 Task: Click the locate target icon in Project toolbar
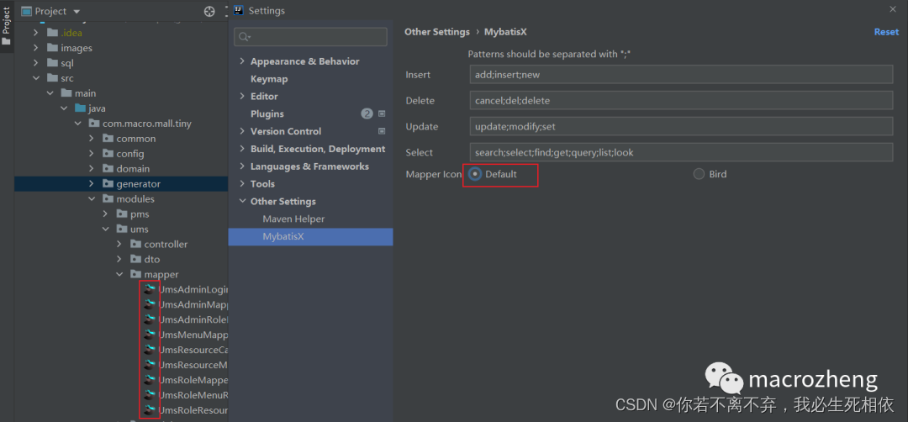[209, 11]
